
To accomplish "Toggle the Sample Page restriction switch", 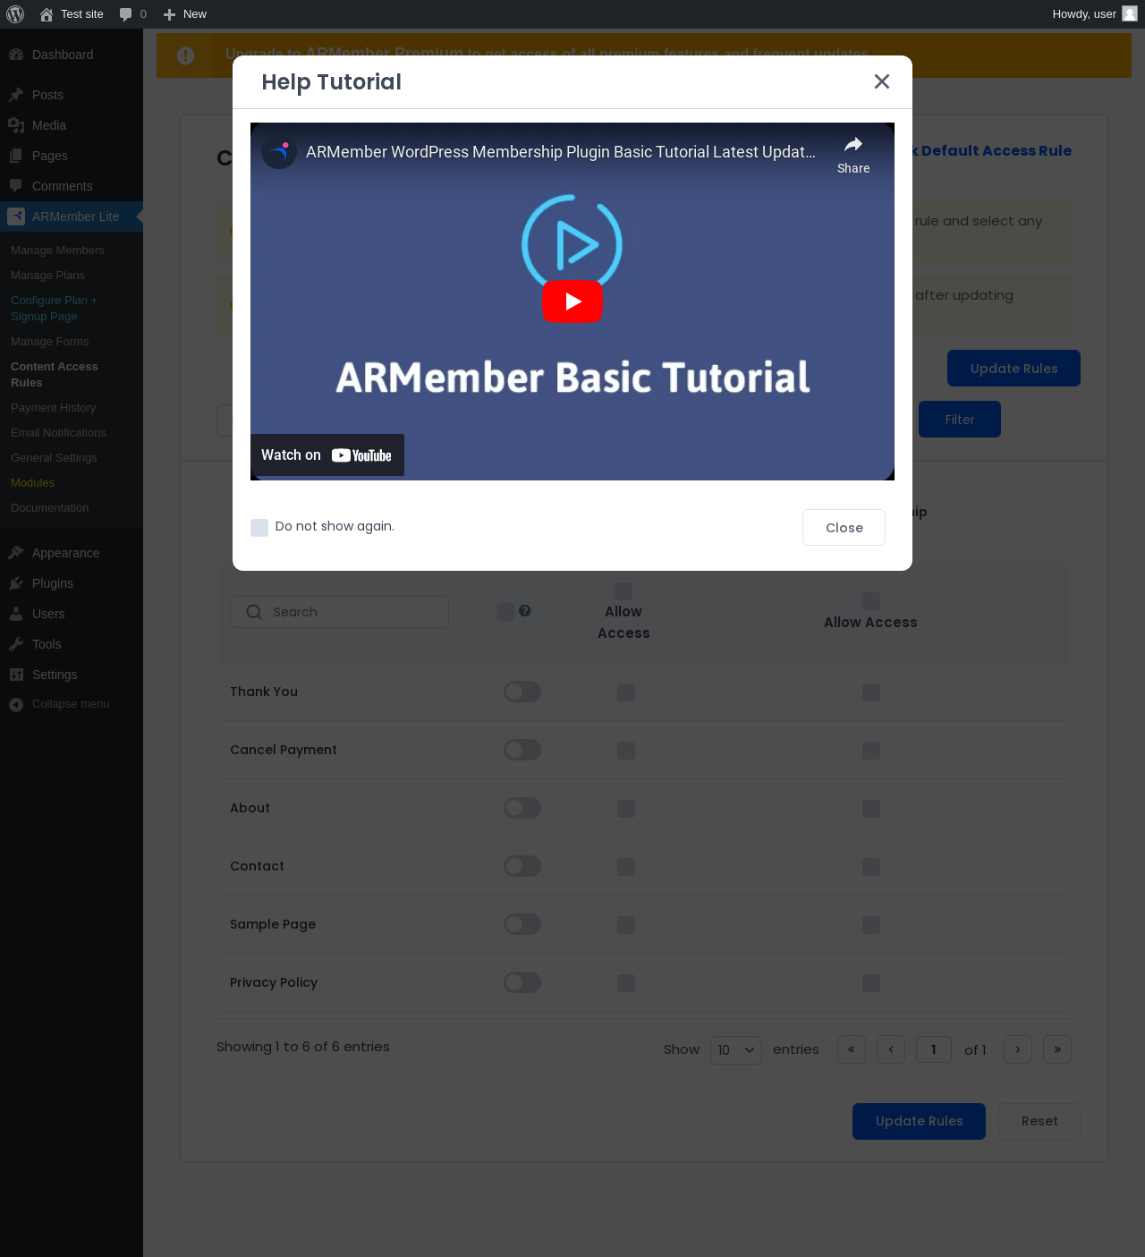I will 522,924.
